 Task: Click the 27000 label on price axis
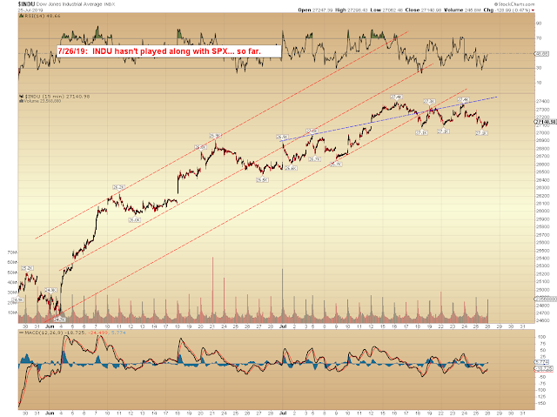point(542,133)
